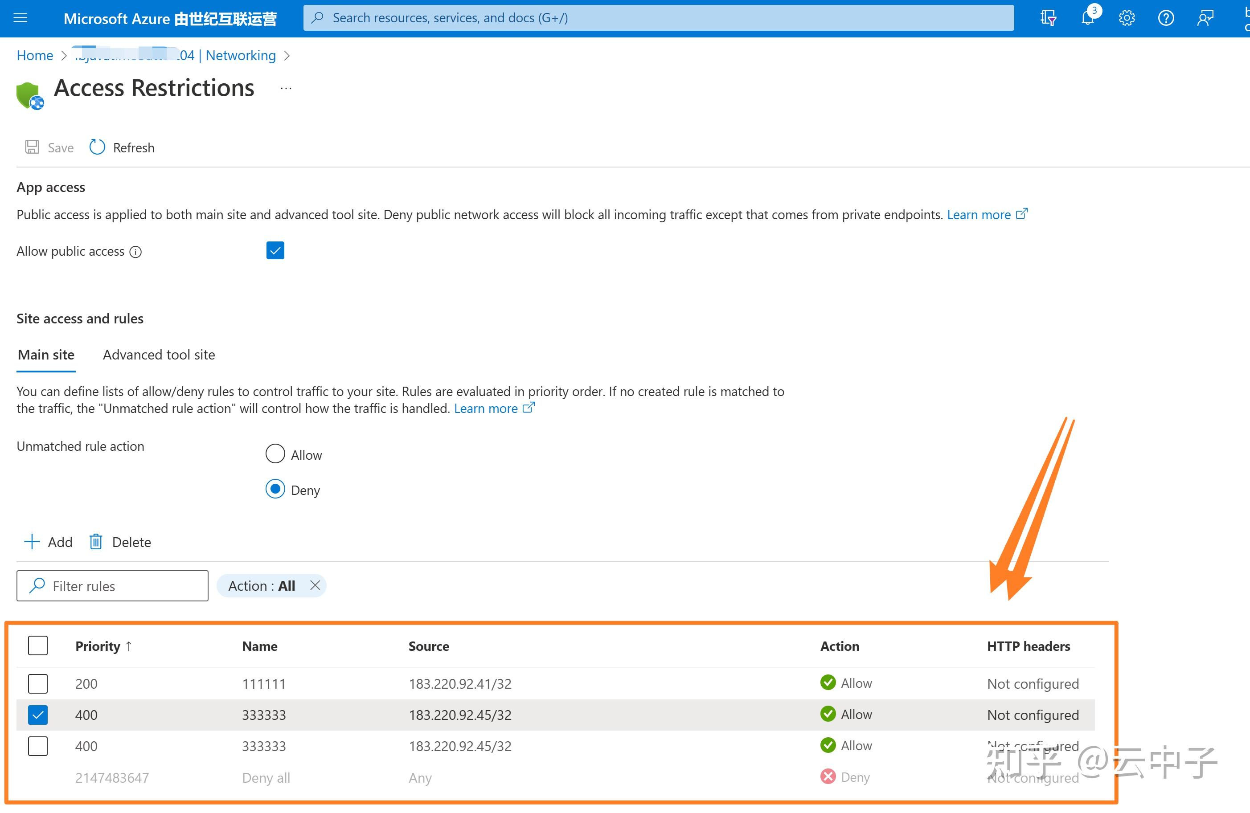Click the Add plus icon
The width and height of the screenshot is (1250, 813).
click(32, 541)
